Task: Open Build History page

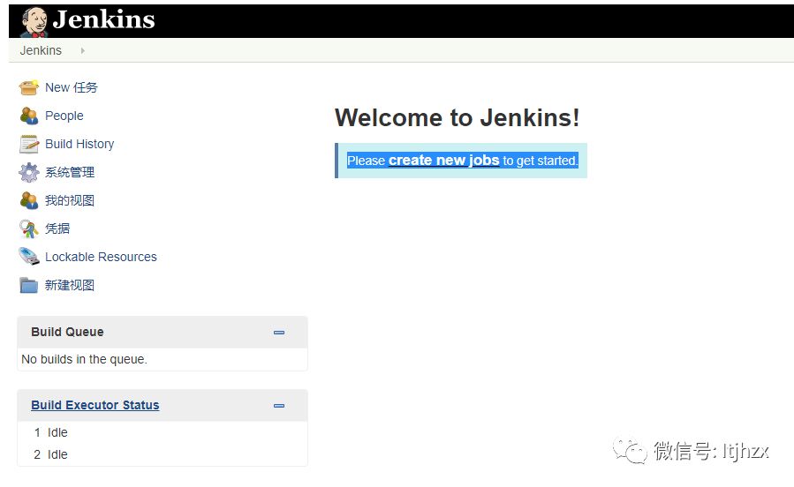Action: pos(79,144)
